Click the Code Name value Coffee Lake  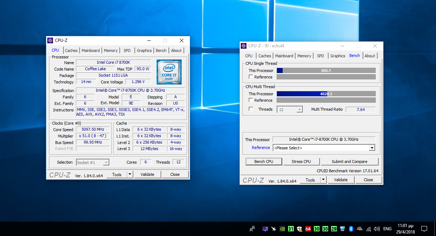pyautogui.click(x=96, y=69)
